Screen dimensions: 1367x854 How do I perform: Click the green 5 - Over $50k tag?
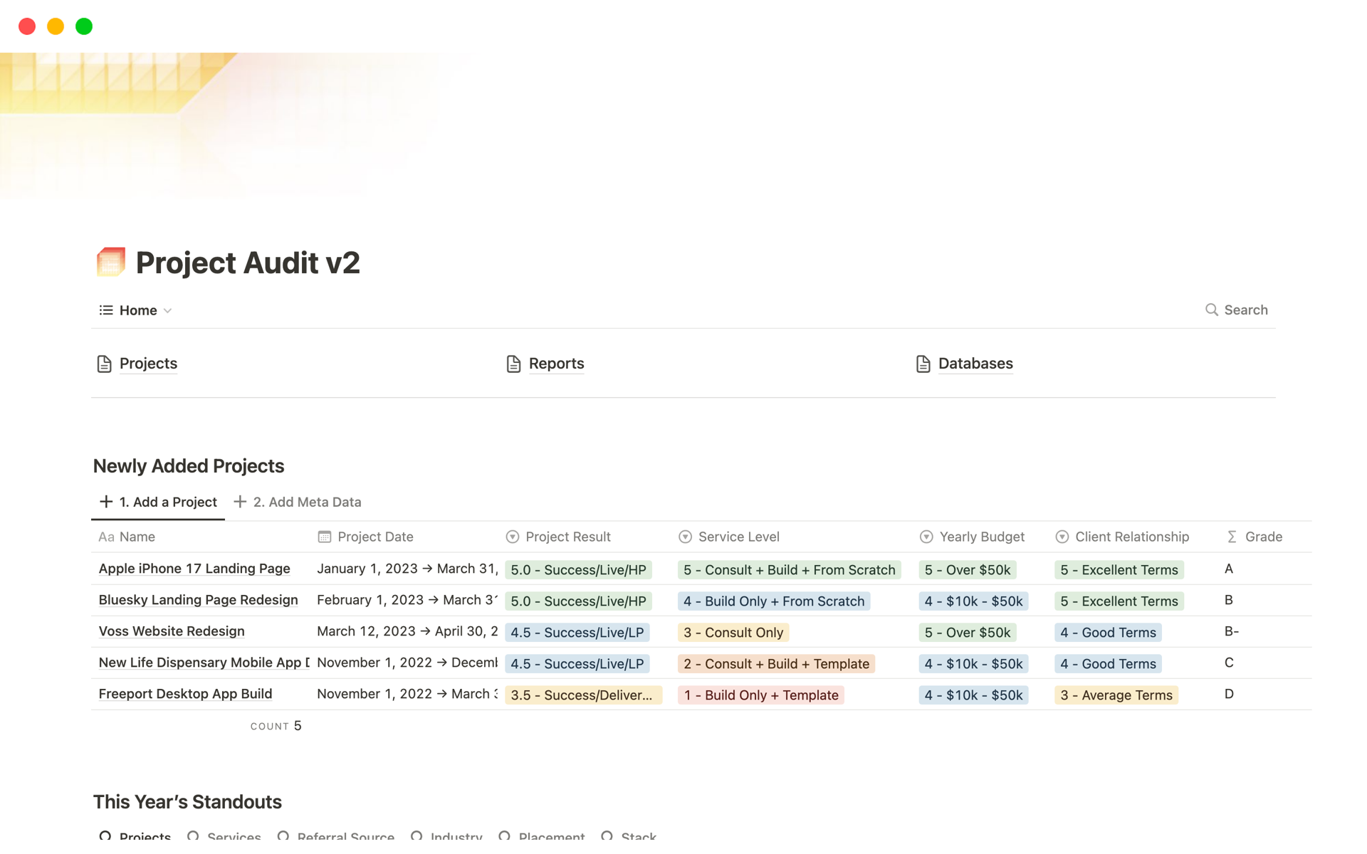pyautogui.click(x=967, y=569)
